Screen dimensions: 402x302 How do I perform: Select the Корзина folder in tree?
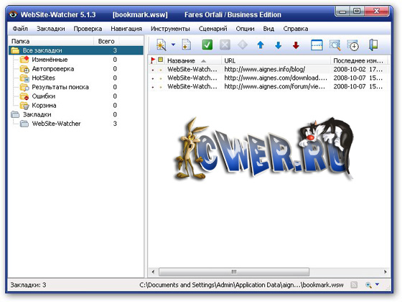click(44, 106)
